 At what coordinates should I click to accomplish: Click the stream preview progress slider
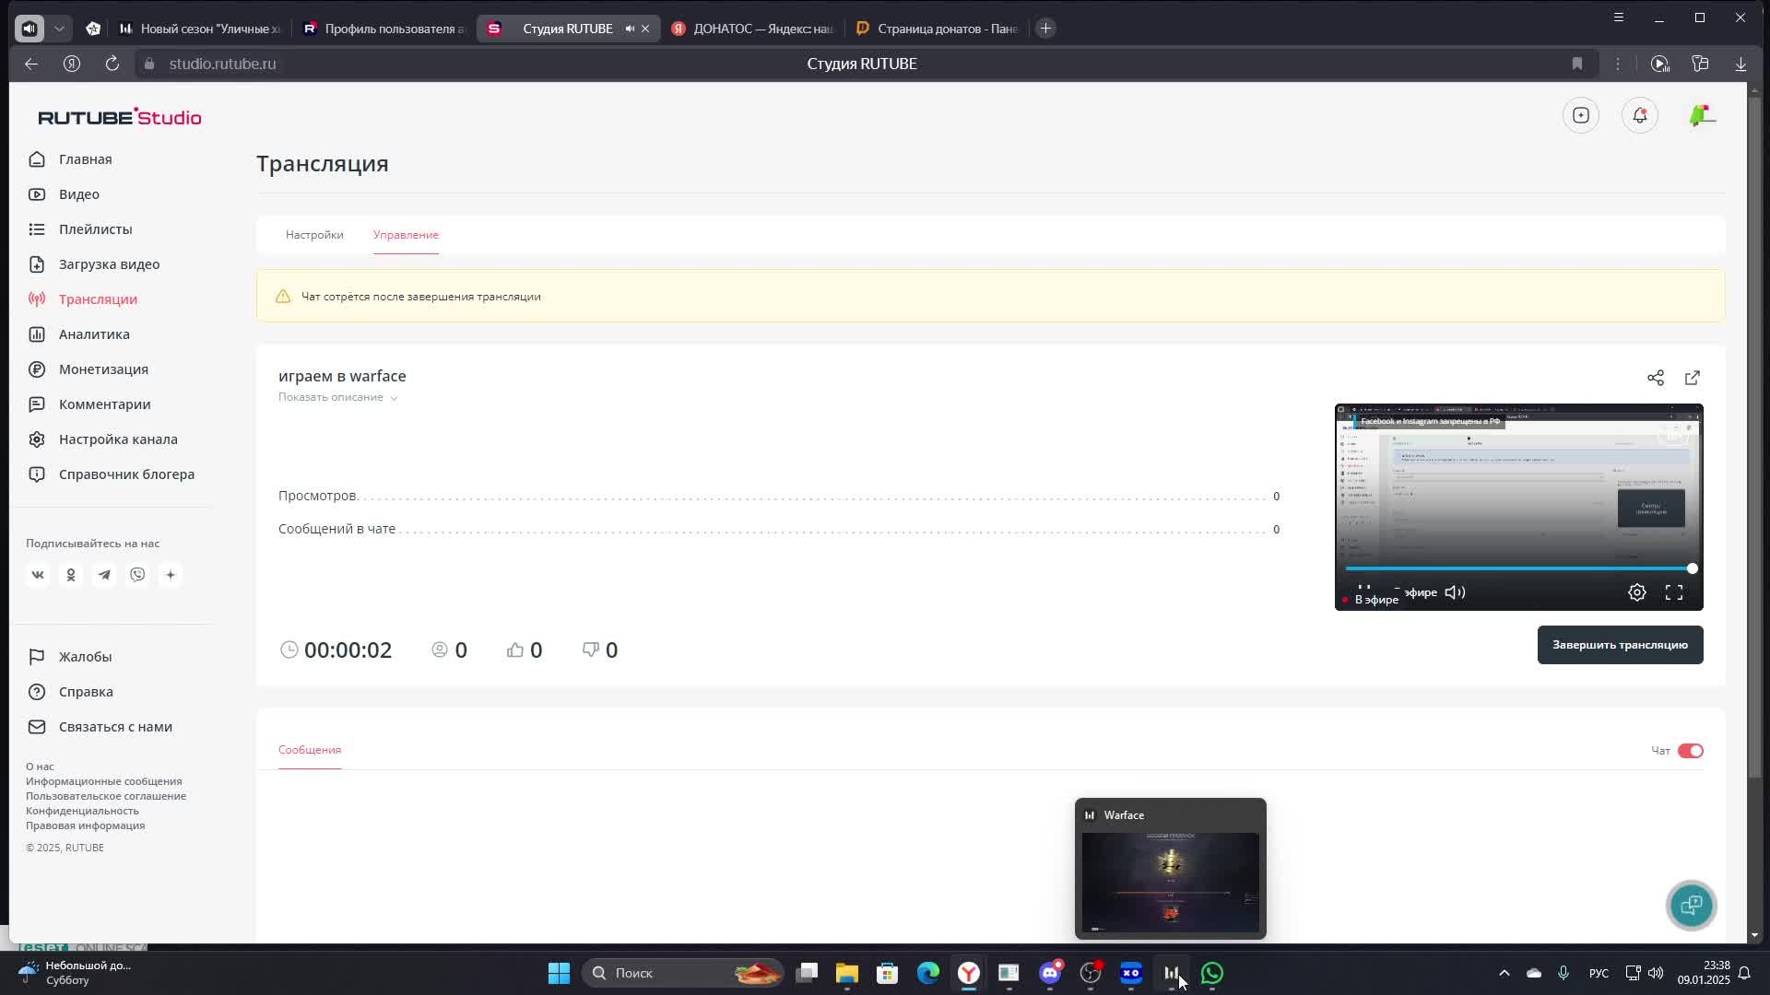(1517, 568)
